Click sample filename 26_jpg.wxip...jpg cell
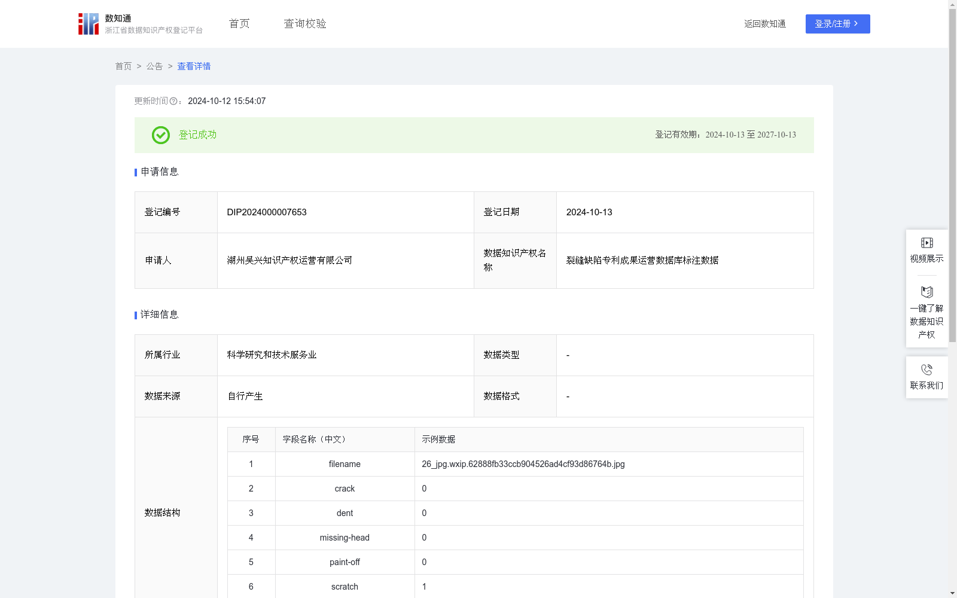This screenshot has width=957, height=598. tap(609, 464)
